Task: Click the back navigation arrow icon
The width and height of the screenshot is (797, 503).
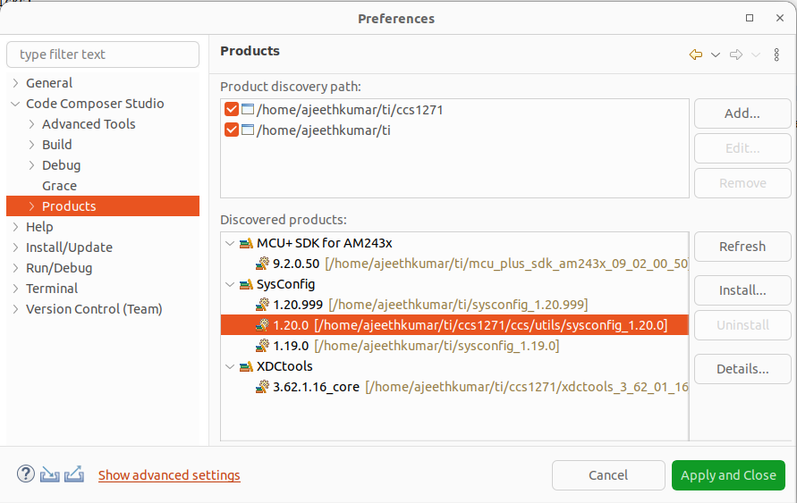Action: coord(695,54)
